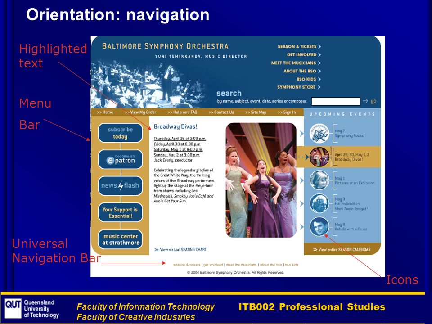This screenshot has width=432, height=324.
Task: Open View virtual SEATING CHART link
Action: (x=180, y=250)
